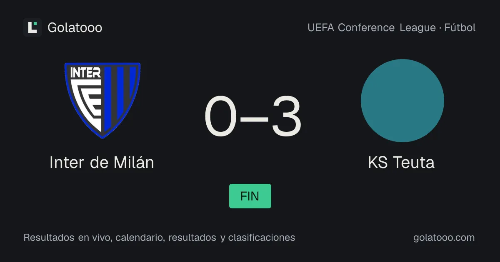
Task: Click the Golatooo logo icon
Action: 32,27
